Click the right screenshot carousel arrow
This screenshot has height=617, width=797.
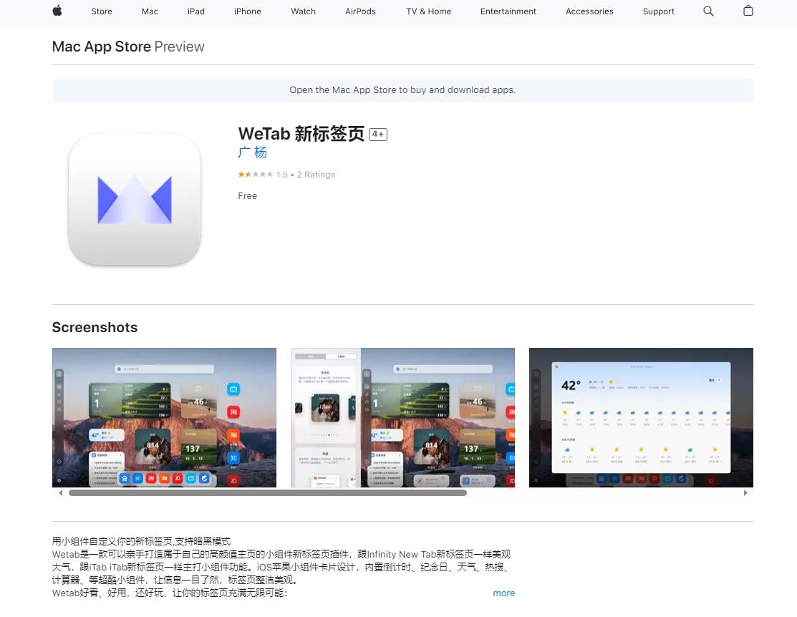tap(745, 492)
